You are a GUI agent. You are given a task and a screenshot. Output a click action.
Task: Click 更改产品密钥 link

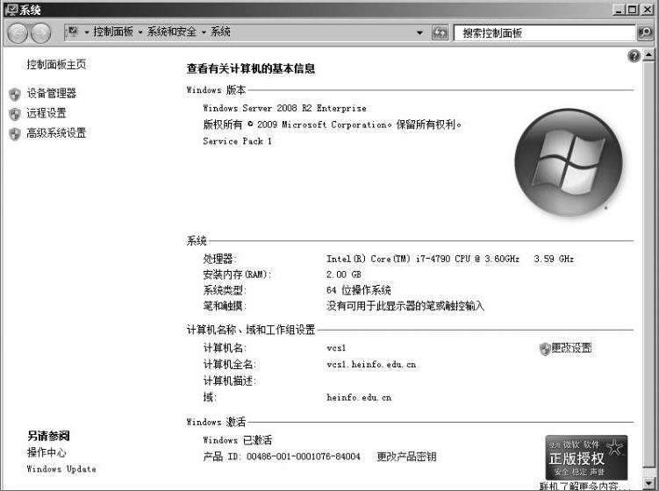(406, 457)
